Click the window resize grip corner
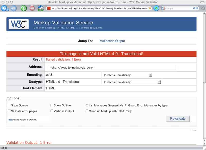The image size is (206, 150). 204,148
